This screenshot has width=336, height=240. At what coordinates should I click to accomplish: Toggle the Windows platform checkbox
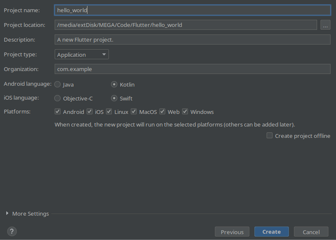185,111
